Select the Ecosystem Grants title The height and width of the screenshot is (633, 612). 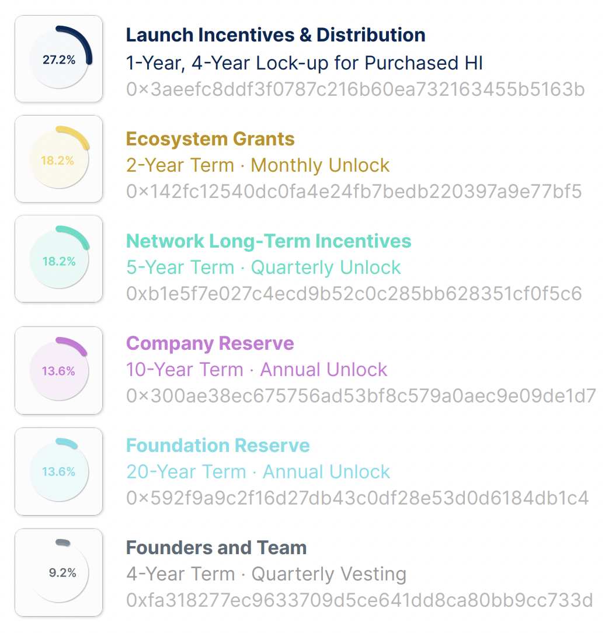click(x=210, y=139)
